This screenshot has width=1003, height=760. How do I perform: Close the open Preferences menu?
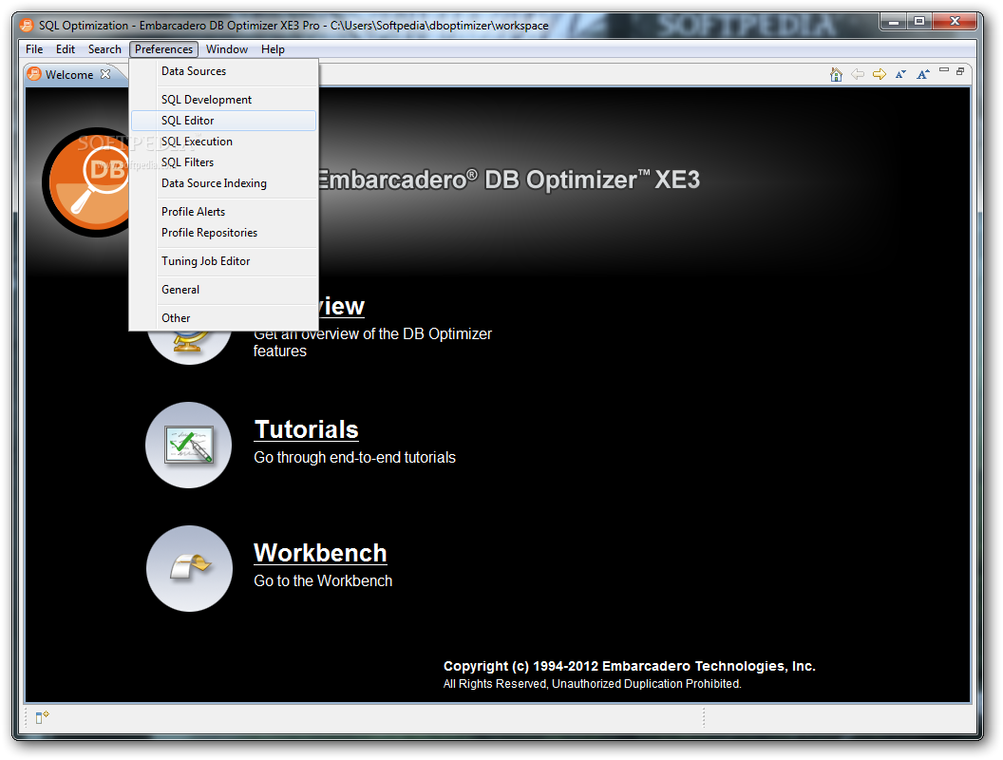point(163,49)
